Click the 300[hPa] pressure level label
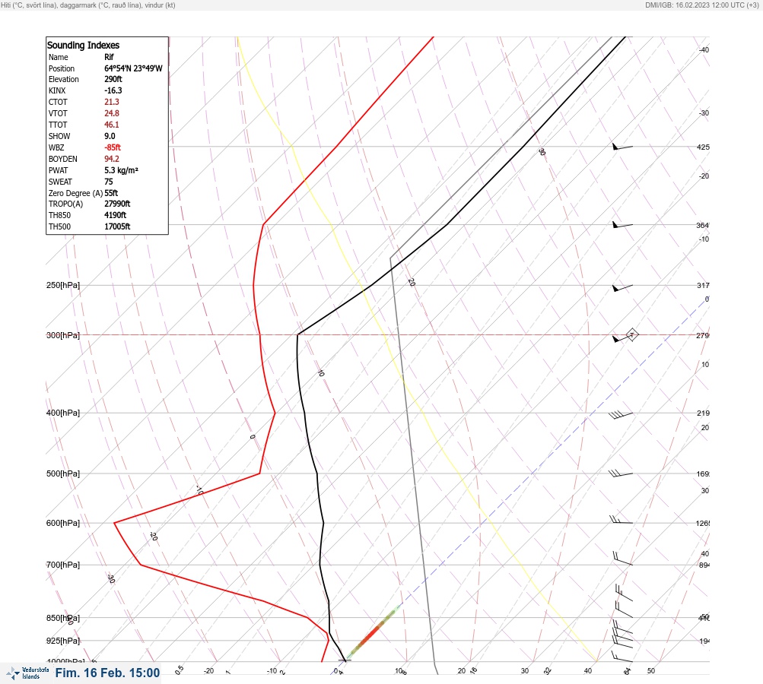 tap(63, 335)
